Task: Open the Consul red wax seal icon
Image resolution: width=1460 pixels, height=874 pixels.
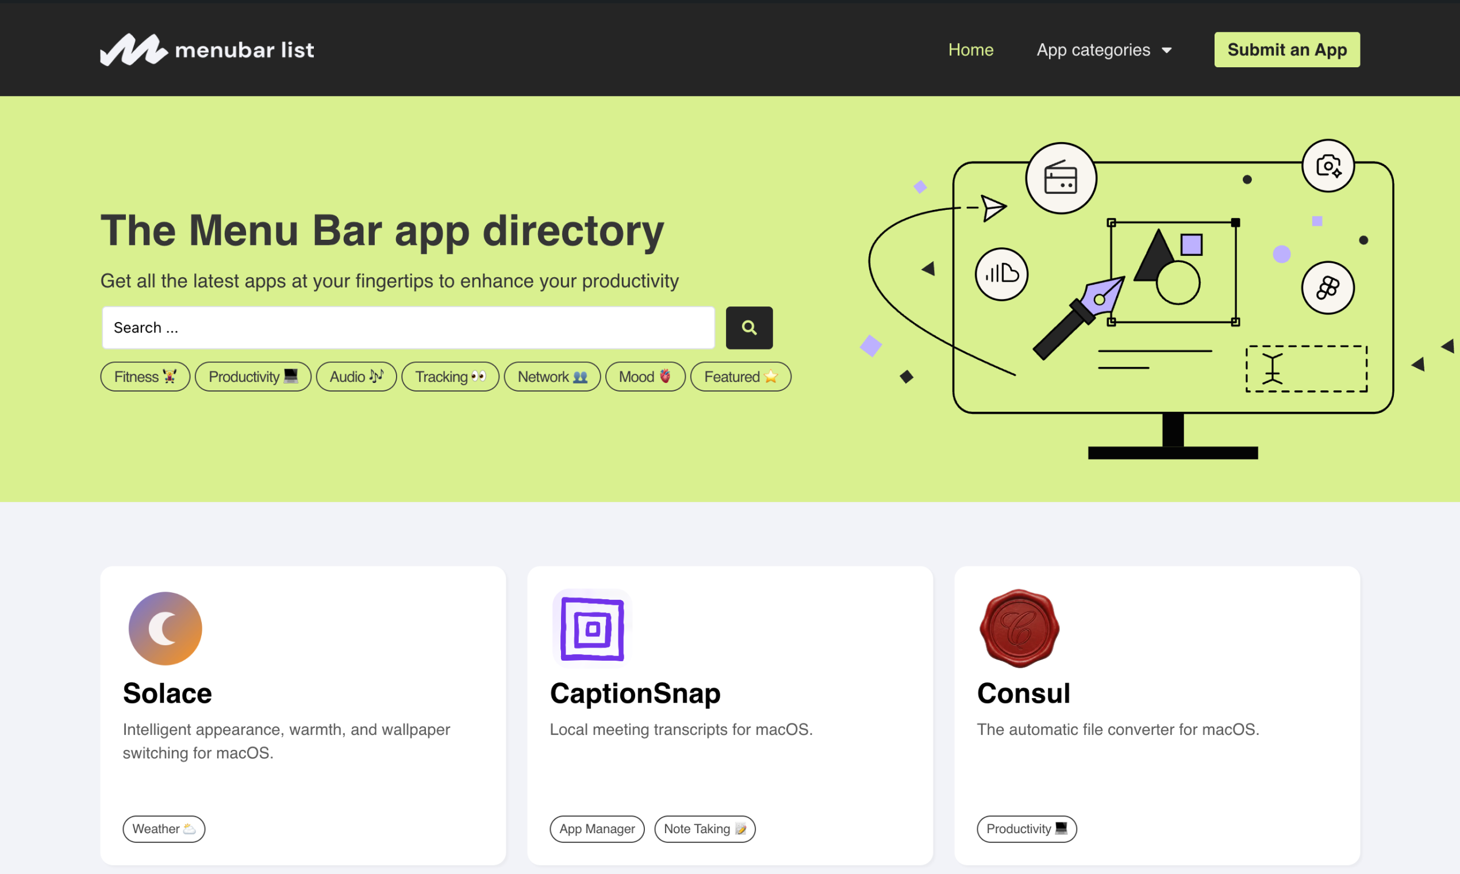Action: pos(1019,628)
